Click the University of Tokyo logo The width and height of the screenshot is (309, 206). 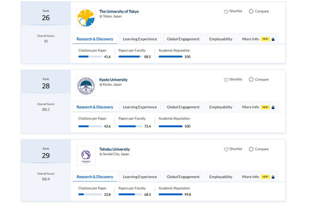[85, 18]
